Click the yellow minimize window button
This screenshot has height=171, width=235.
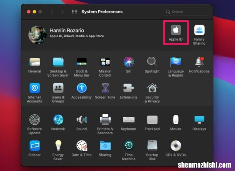click(34, 12)
